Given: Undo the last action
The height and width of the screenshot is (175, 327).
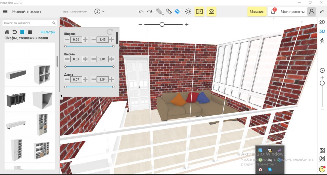Looking at the screenshot, I should pyautogui.click(x=141, y=11).
